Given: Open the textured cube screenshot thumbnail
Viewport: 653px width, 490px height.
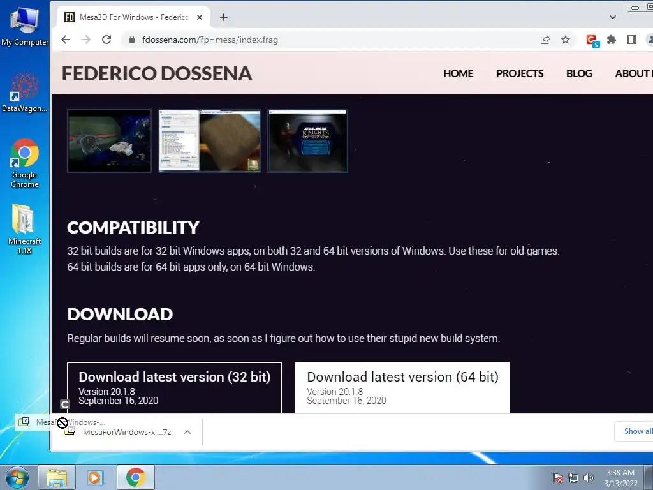Looking at the screenshot, I should tap(210, 141).
